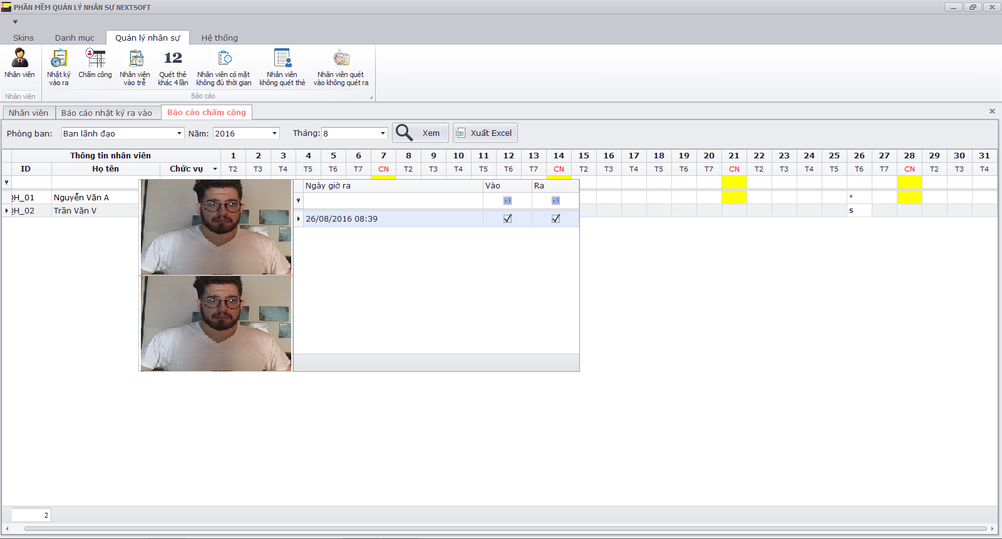
Task: Open Nhân viên quét vào không quét ra
Action: [x=341, y=66]
